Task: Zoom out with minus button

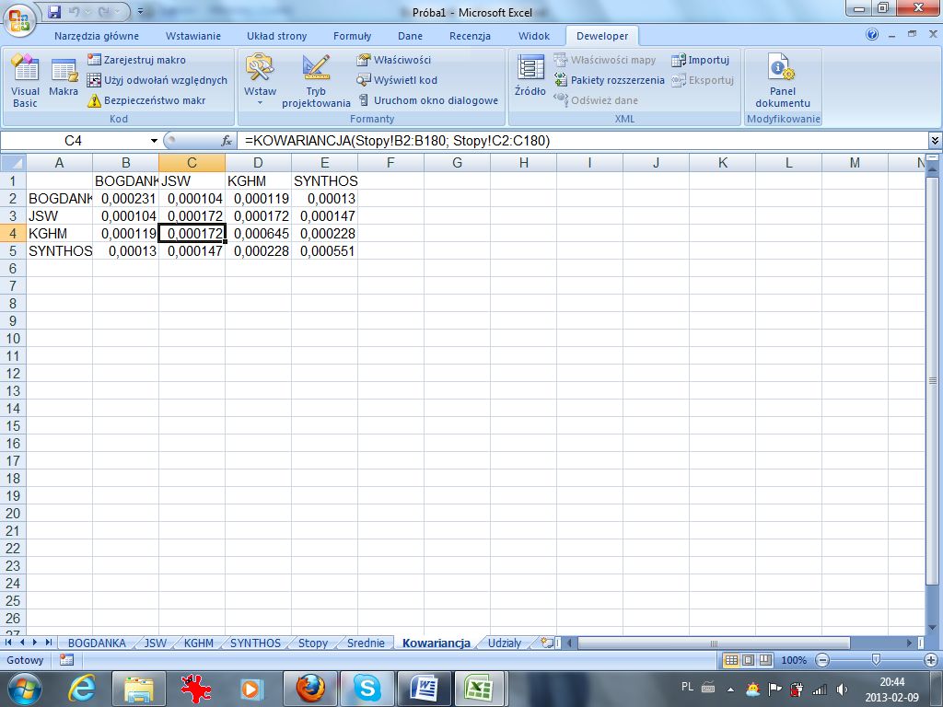Action: [x=822, y=660]
